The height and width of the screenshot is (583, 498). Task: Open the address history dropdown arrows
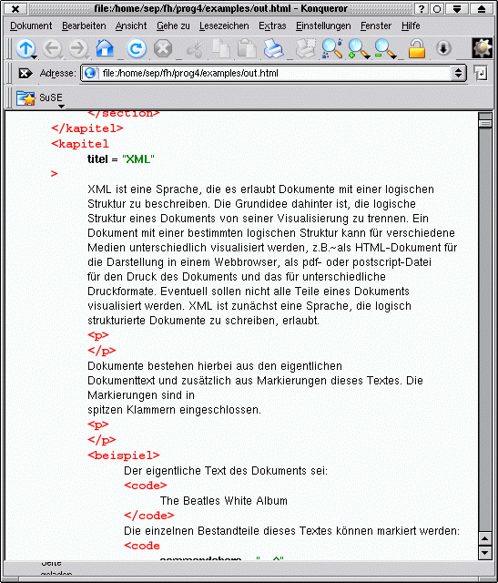click(x=458, y=73)
